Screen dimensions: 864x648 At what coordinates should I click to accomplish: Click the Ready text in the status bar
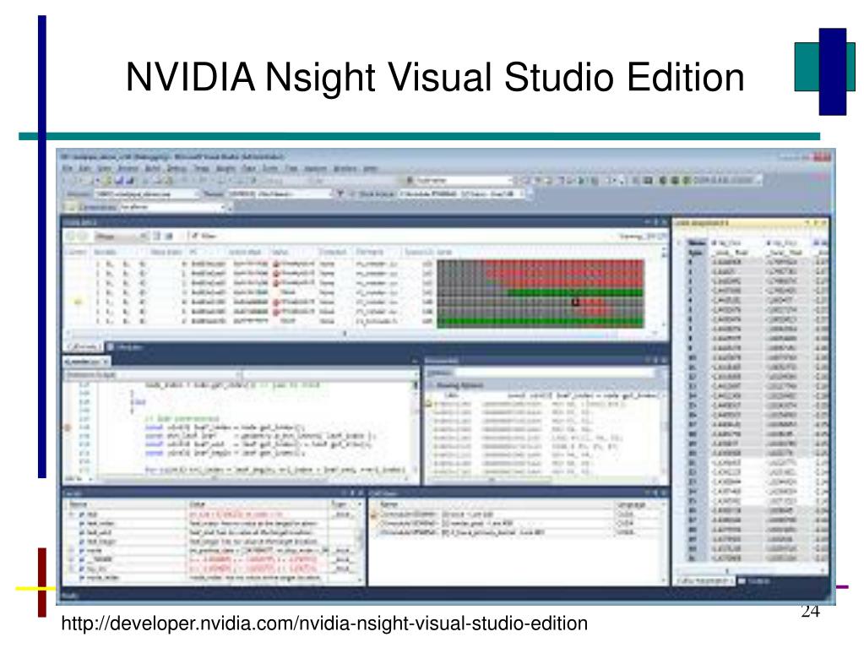tap(70, 595)
